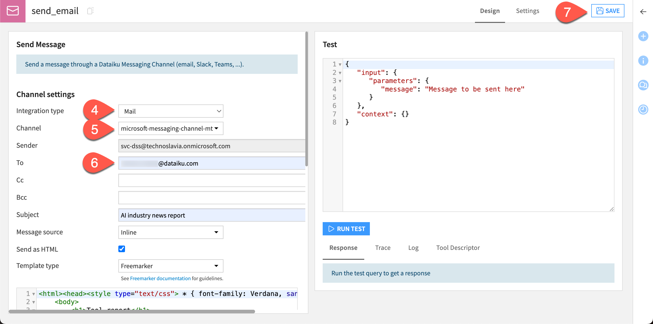Click the "Message to be sent here" text
This screenshot has height=324, width=653.
coord(475,89)
